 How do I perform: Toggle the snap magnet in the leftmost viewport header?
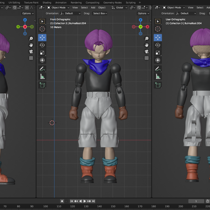pos(15,8)
